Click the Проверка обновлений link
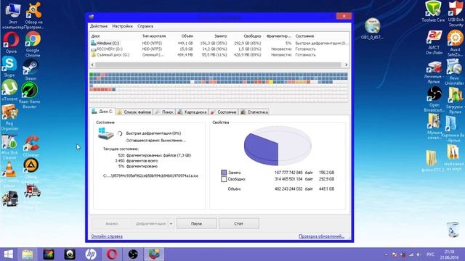 pos(321,236)
